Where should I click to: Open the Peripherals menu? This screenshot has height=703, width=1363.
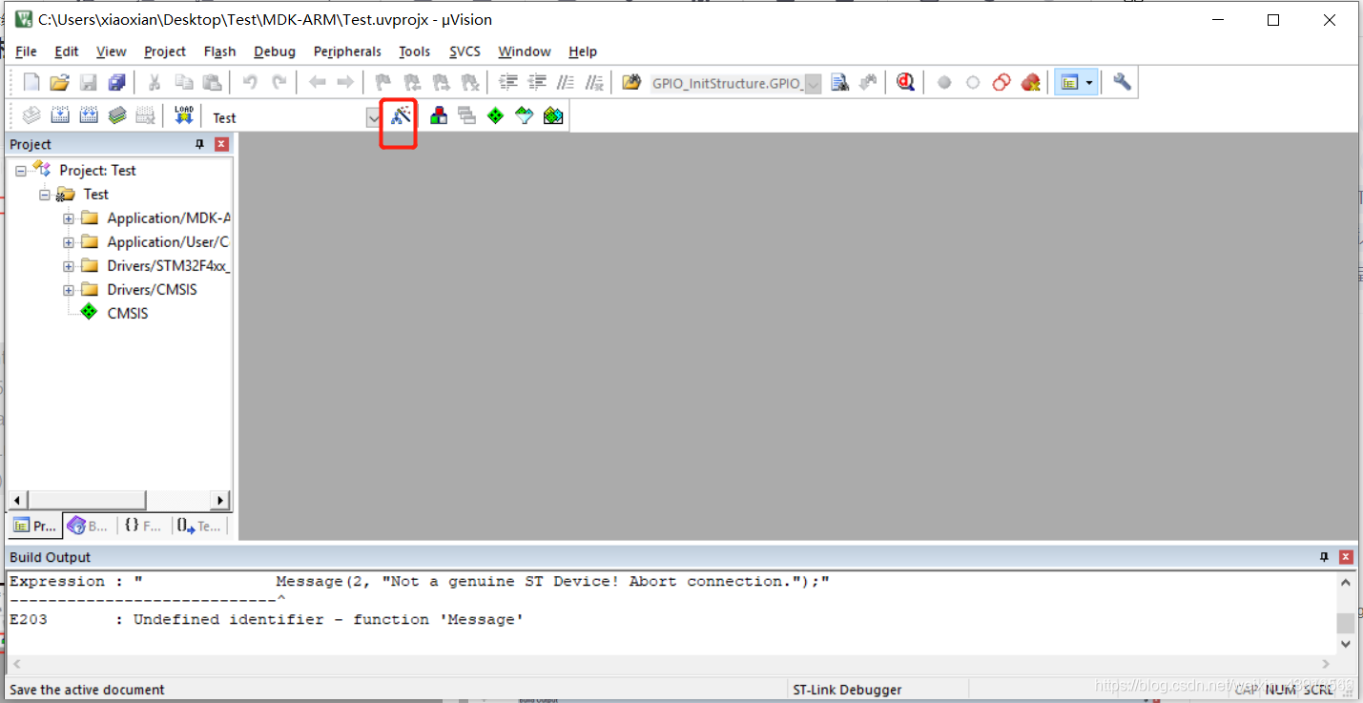[x=347, y=52]
